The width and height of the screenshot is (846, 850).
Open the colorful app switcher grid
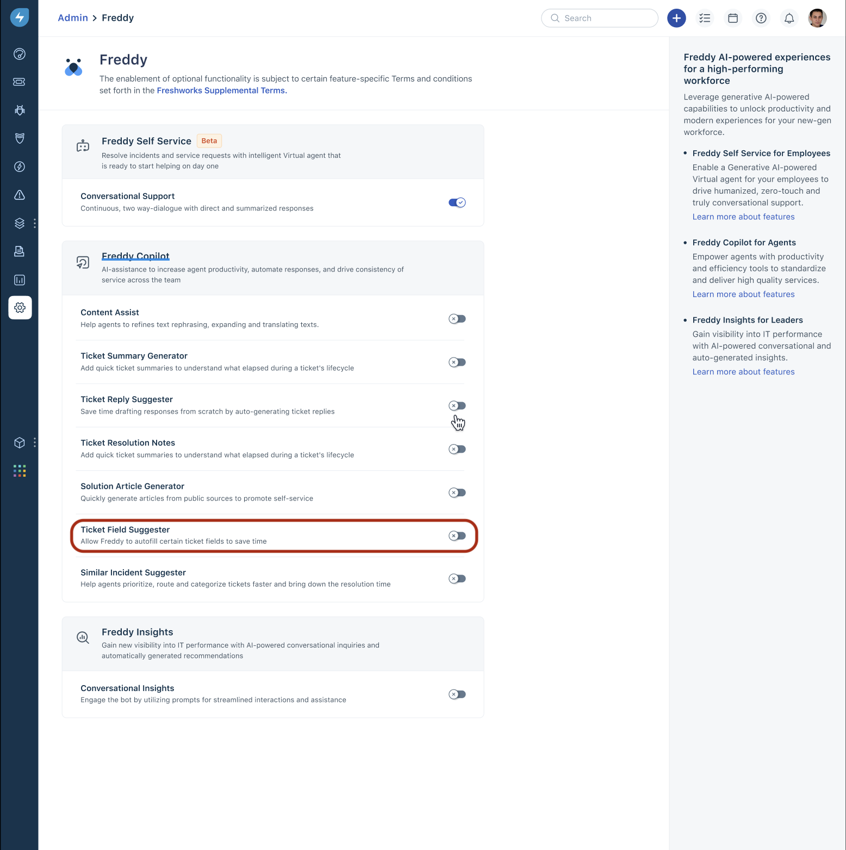[x=20, y=471]
